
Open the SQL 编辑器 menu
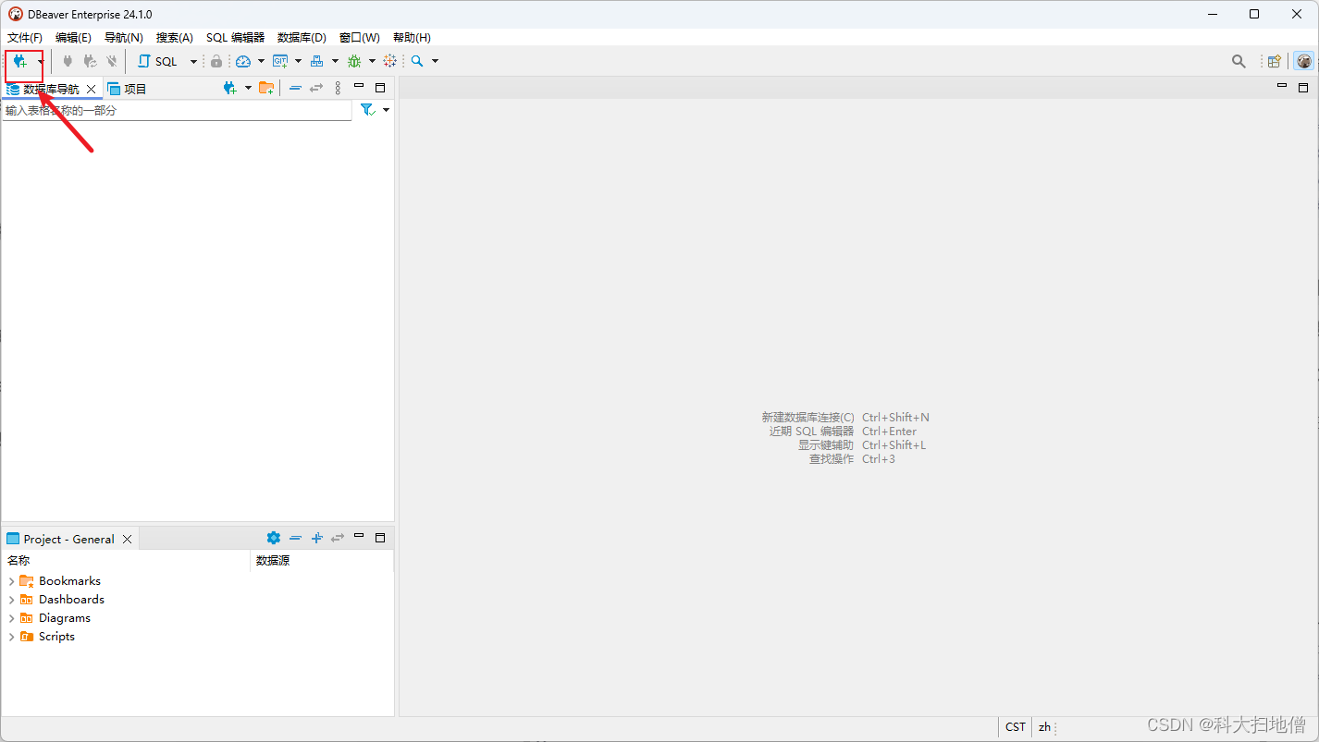(x=235, y=38)
